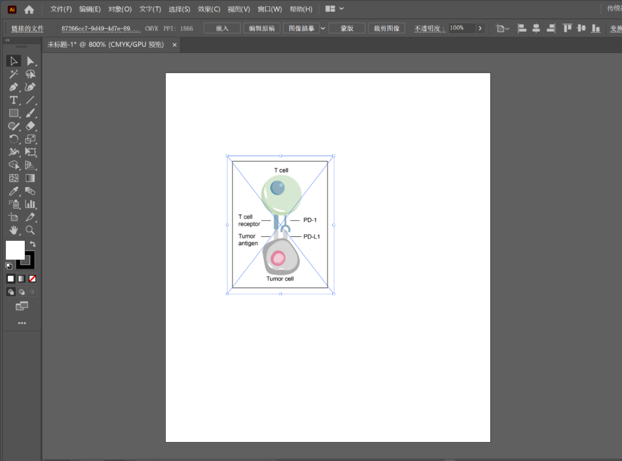622x461 pixels.
Task: Select the Eyedropper tool
Action: click(x=14, y=191)
